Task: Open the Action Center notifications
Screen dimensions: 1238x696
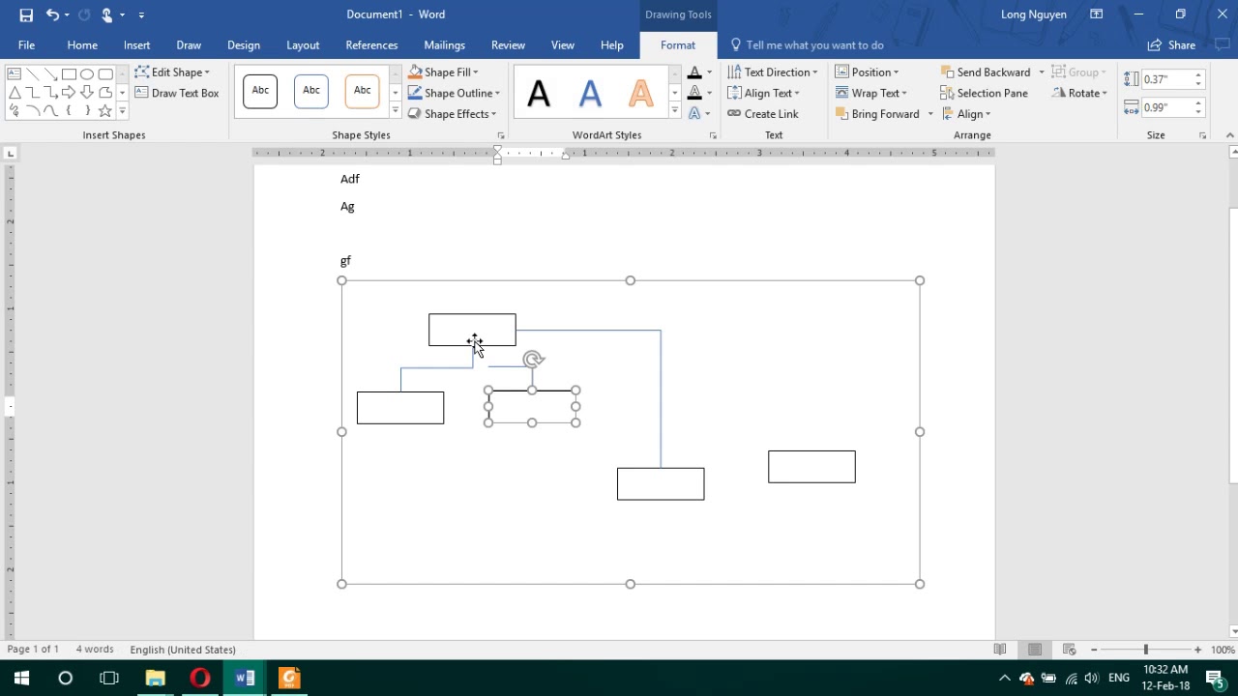Action: click(1215, 679)
